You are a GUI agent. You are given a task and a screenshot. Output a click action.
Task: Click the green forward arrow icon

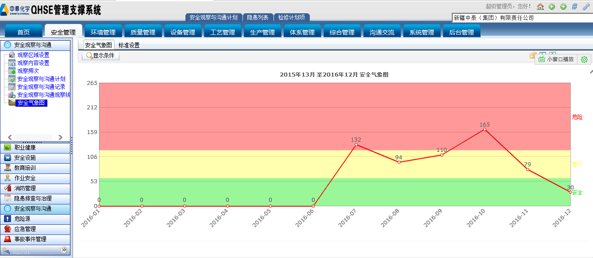pyautogui.click(x=563, y=7)
